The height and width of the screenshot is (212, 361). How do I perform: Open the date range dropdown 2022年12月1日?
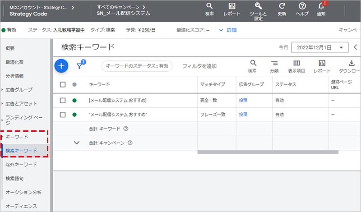click(319, 47)
